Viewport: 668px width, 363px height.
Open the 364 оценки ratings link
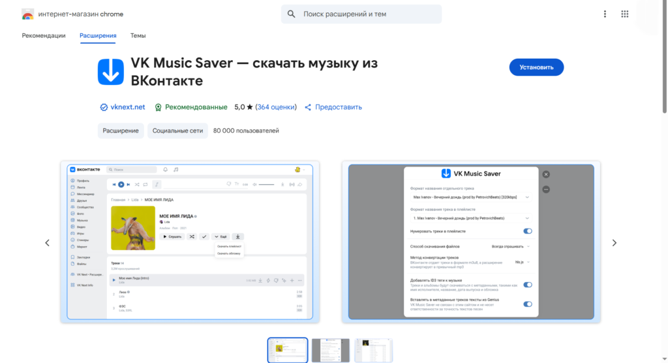point(276,108)
